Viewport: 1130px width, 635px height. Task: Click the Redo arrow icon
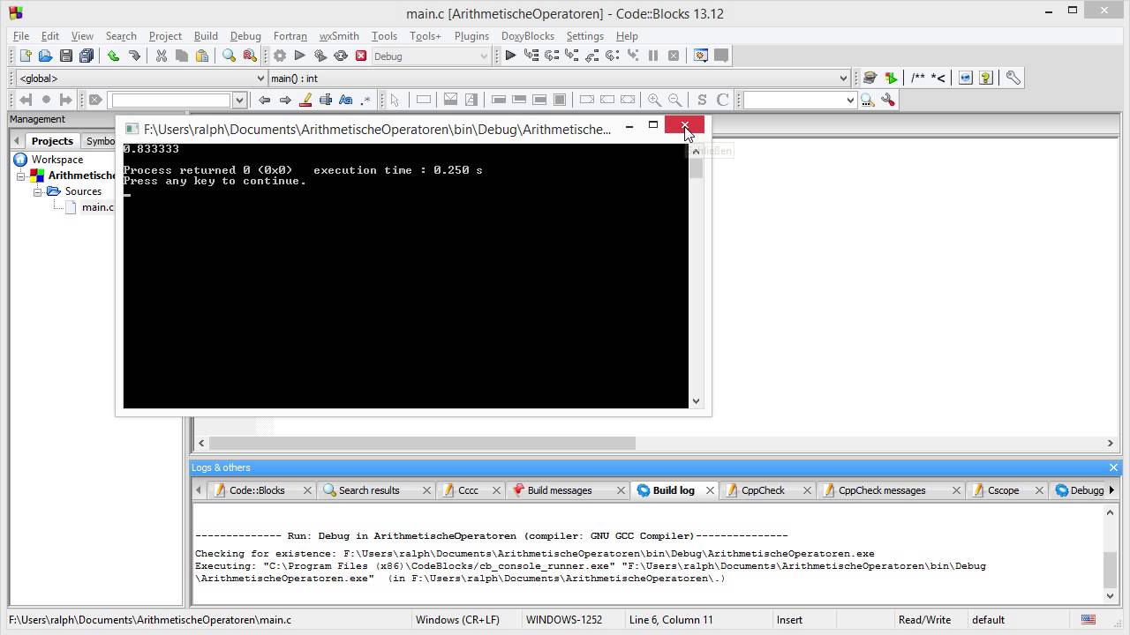point(134,56)
